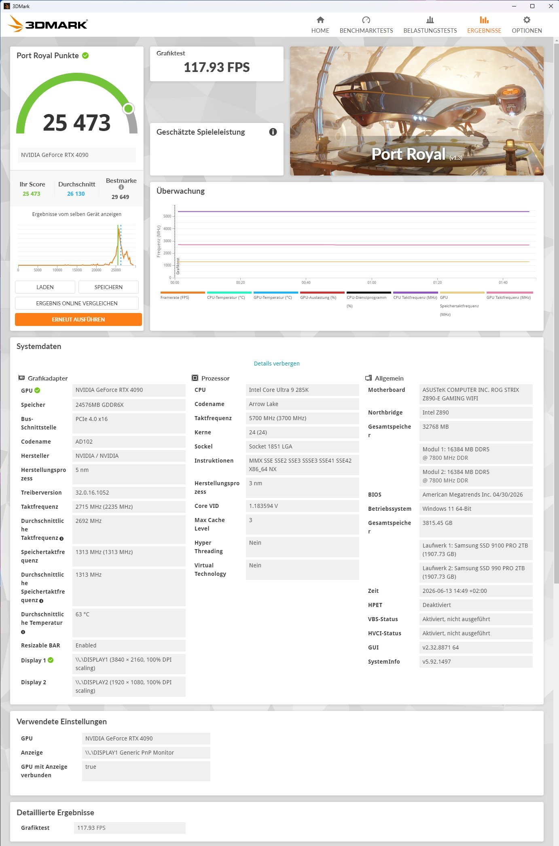Screen dimensions: 559x846
Task: Open the OPTIONEN tab
Action: tap(527, 25)
